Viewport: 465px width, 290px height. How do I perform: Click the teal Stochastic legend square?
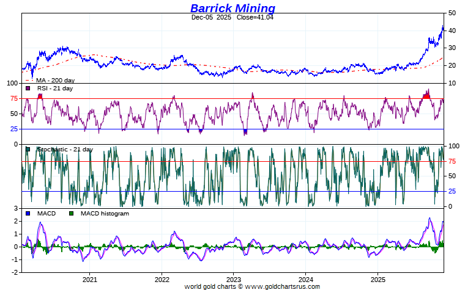[x=28, y=150]
